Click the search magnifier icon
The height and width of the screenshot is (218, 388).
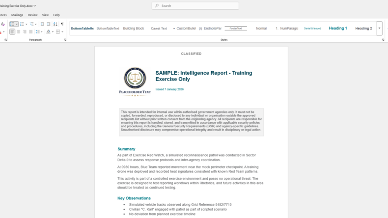coord(157,6)
